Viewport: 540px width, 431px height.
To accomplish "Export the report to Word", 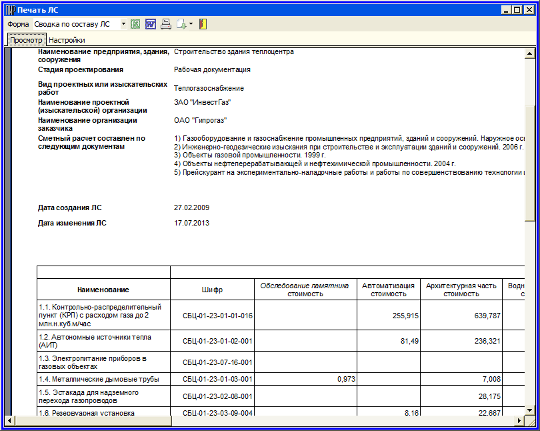I will point(151,24).
